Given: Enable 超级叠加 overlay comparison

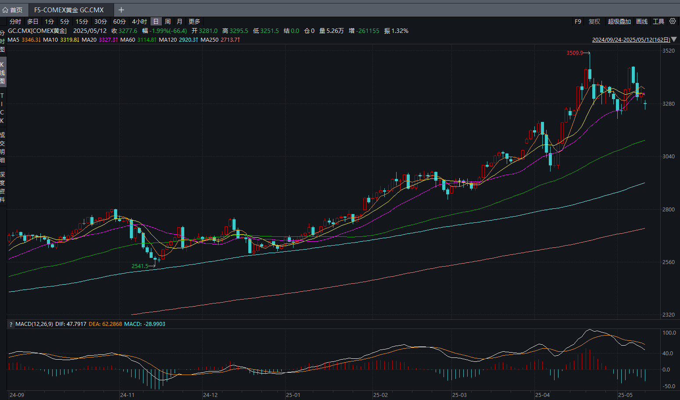Looking at the screenshot, I should pos(619,21).
